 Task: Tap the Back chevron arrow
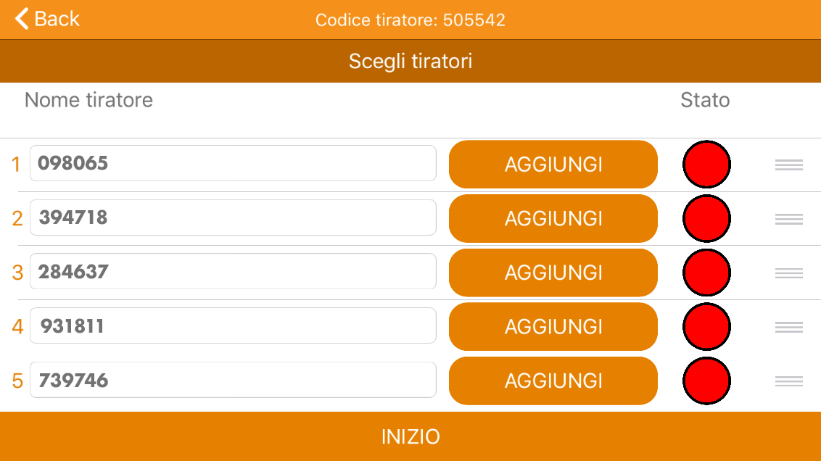(x=22, y=19)
